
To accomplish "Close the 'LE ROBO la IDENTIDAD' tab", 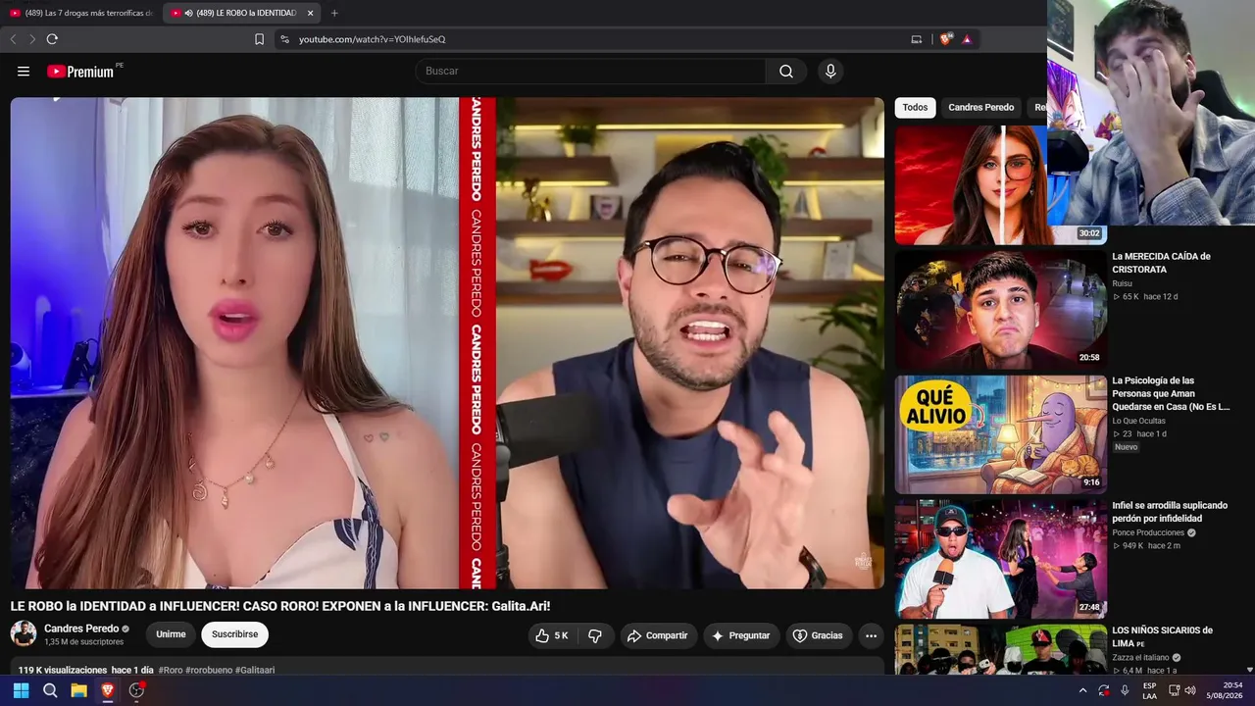I will tap(310, 13).
